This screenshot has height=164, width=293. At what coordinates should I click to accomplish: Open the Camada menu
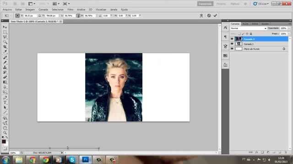[x=43, y=10]
